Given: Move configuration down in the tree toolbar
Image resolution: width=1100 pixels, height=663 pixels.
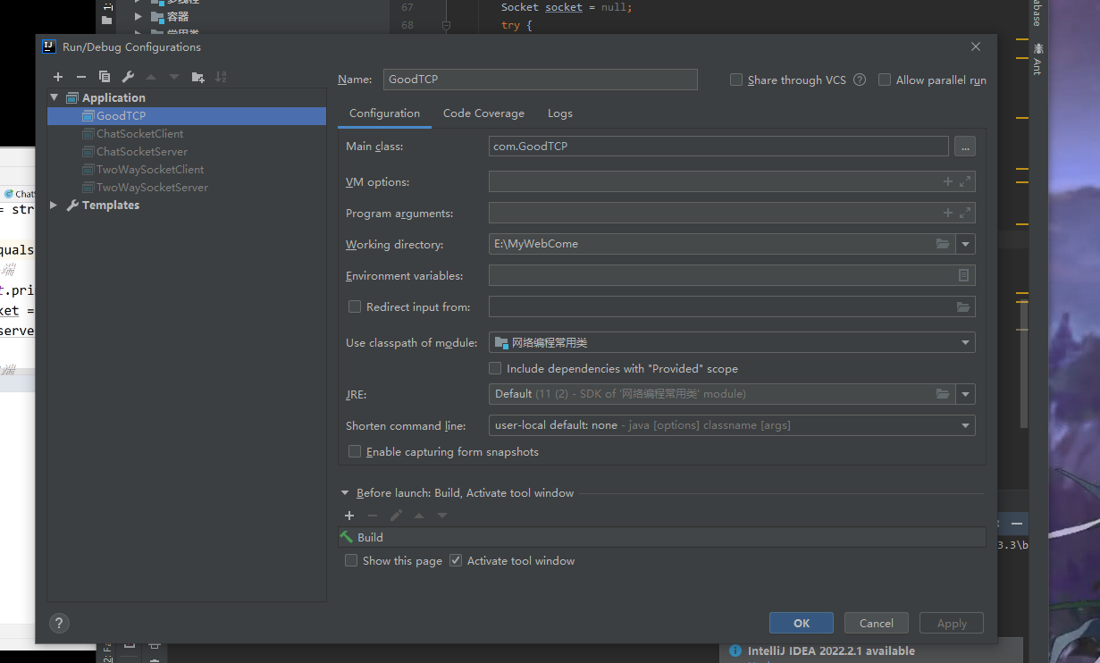Looking at the screenshot, I should pyautogui.click(x=174, y=77).
